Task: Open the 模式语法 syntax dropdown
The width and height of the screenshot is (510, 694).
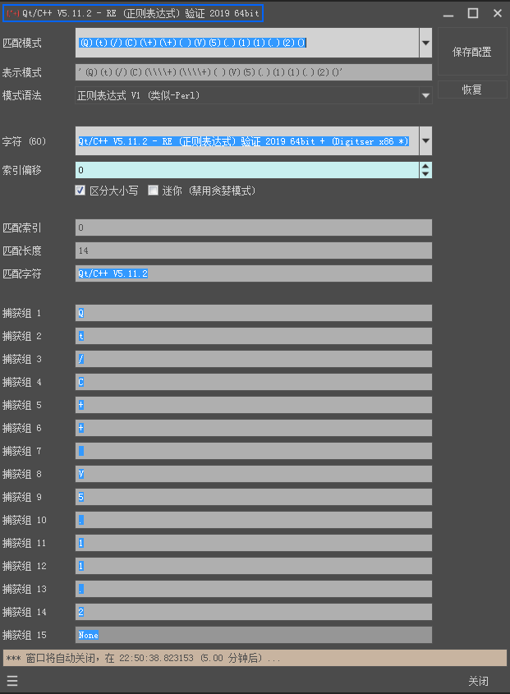Action: point(425,95)
